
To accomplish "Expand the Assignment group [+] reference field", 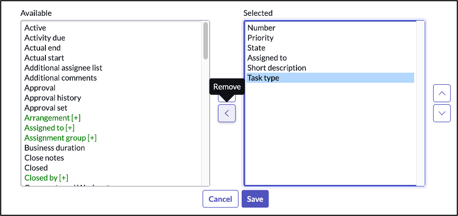I will (x=60, y=138).
